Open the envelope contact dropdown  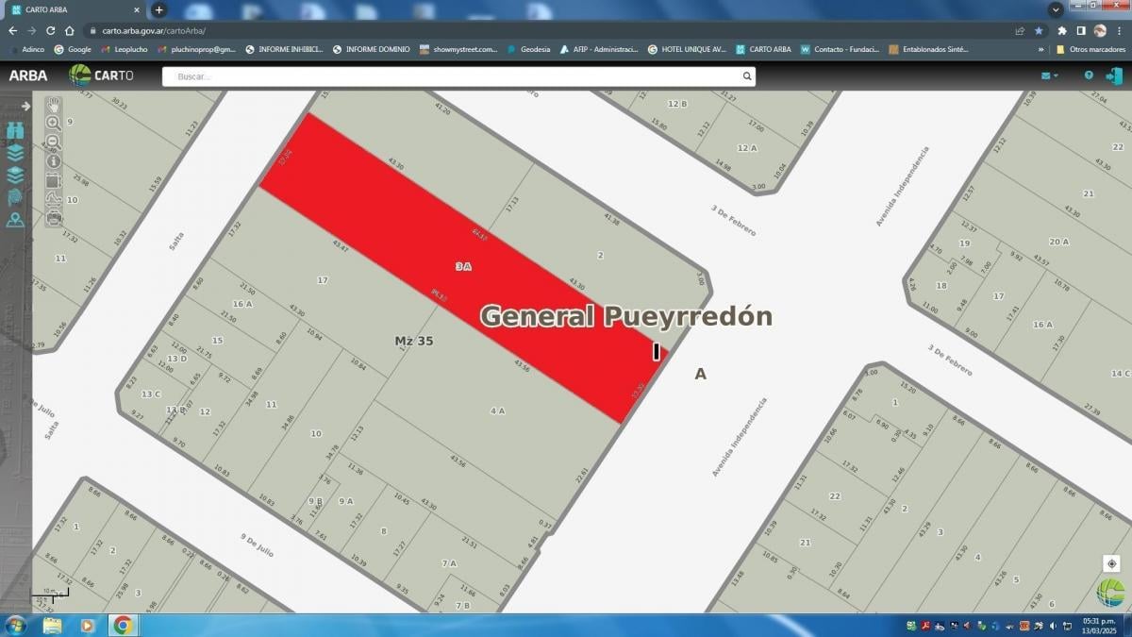1049,75
